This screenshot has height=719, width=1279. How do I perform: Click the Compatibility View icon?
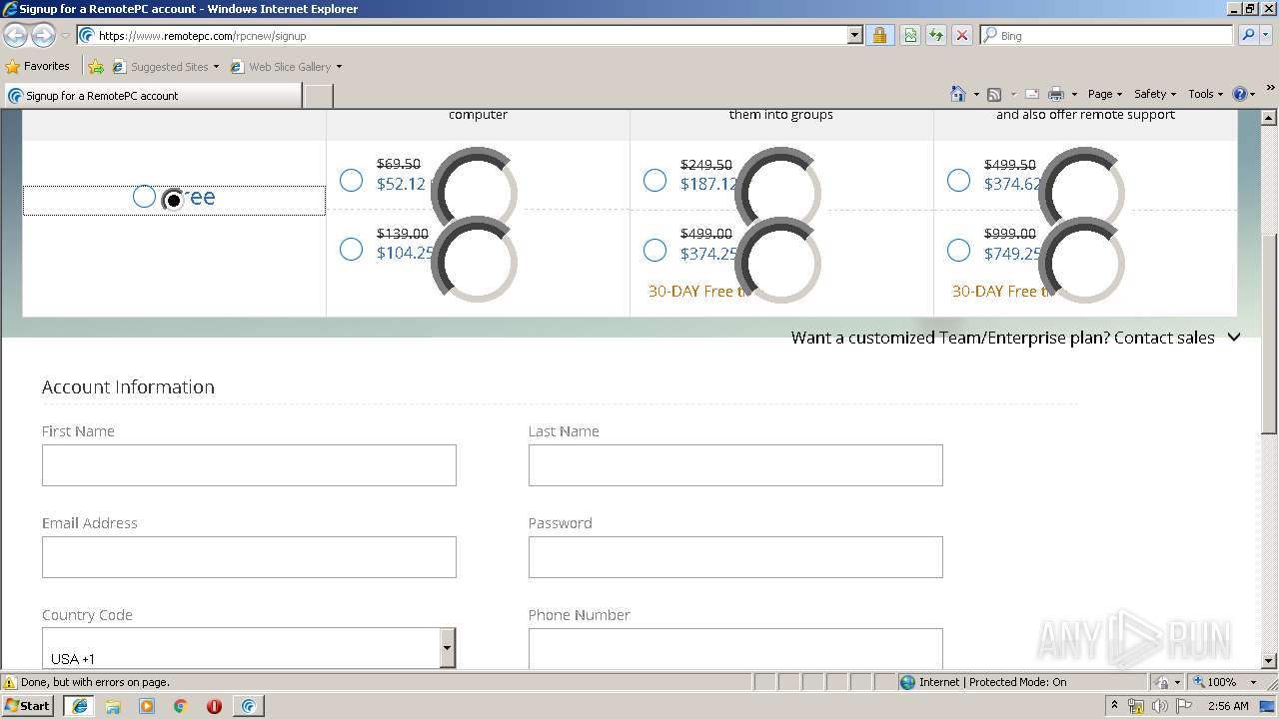[x=910, y=35]
